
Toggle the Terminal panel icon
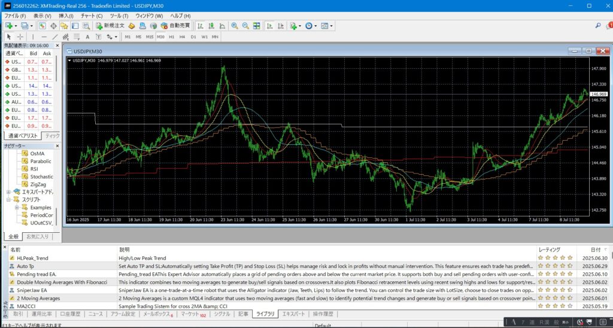[x=75, y=26]
